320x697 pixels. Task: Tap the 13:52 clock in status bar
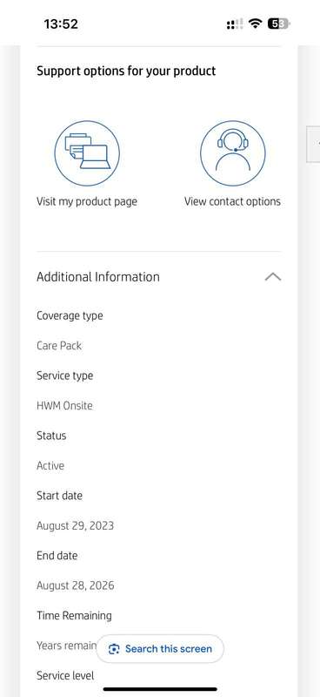tap(61, 24)
